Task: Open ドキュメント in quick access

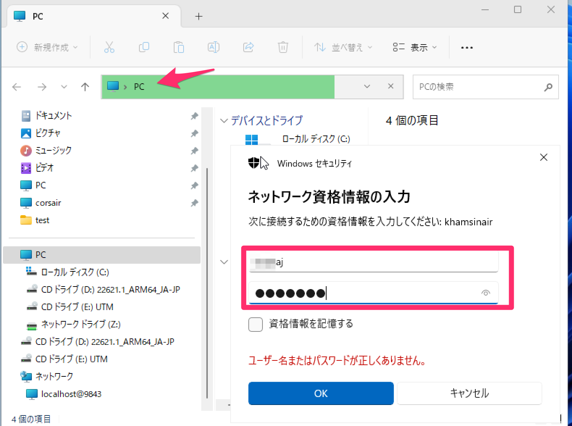Action: click(x=54, y=116)
